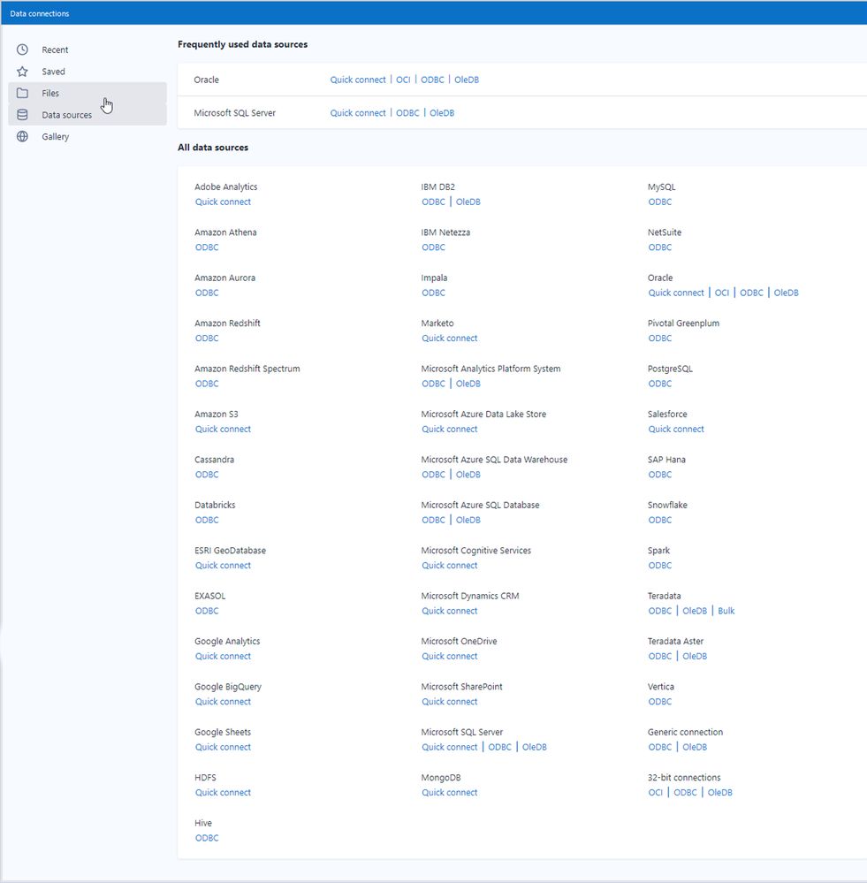Click the Recent clock icon

pos(22,49)
